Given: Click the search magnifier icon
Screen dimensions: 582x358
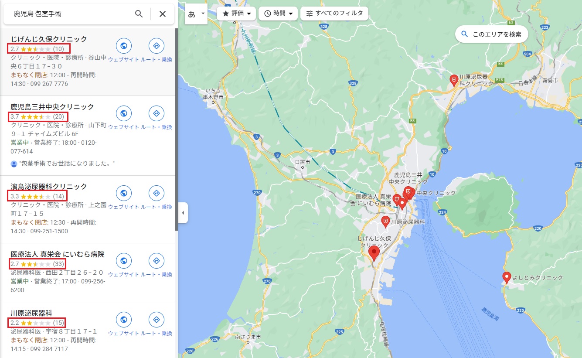Looking at the screenshot, I should (x=139, y=14).
